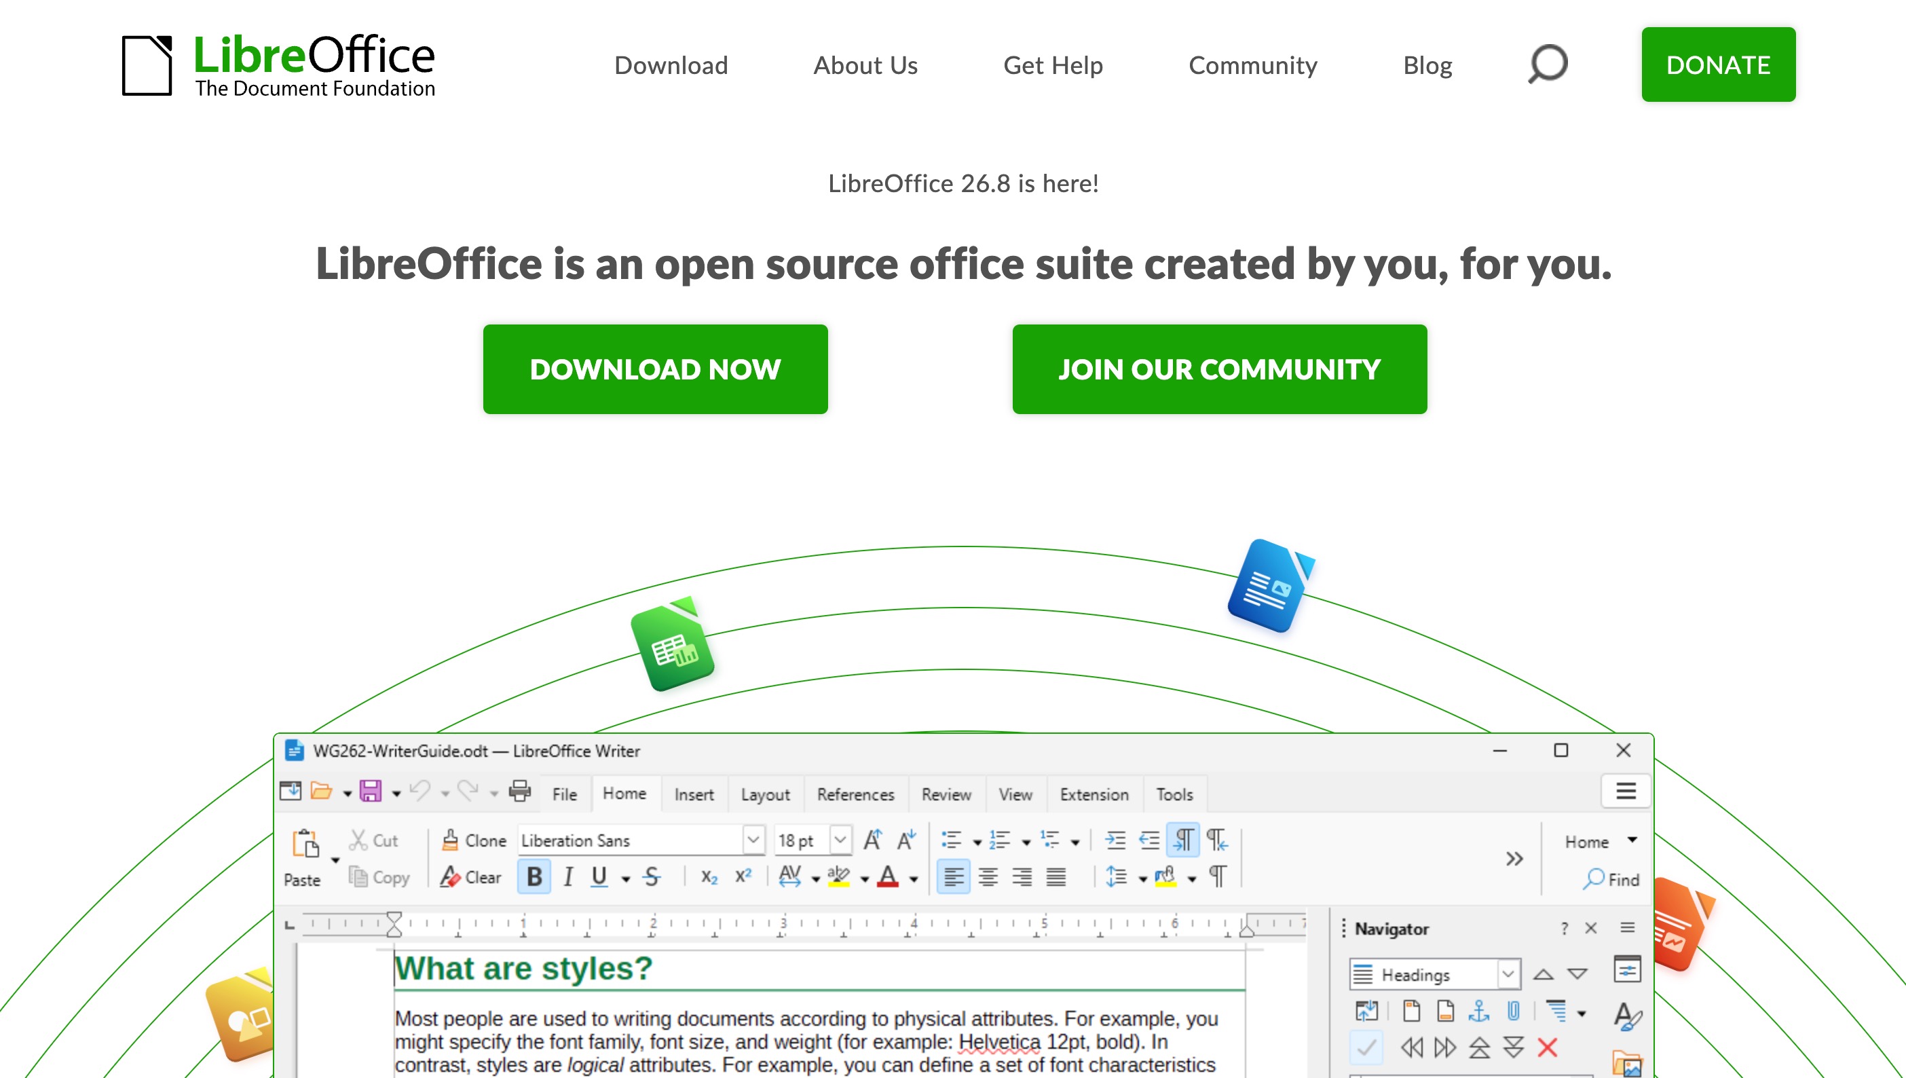This screenshot has height=1078, width=1906.
Task: Click the Cut scissors button
Action: click(374, 840)
